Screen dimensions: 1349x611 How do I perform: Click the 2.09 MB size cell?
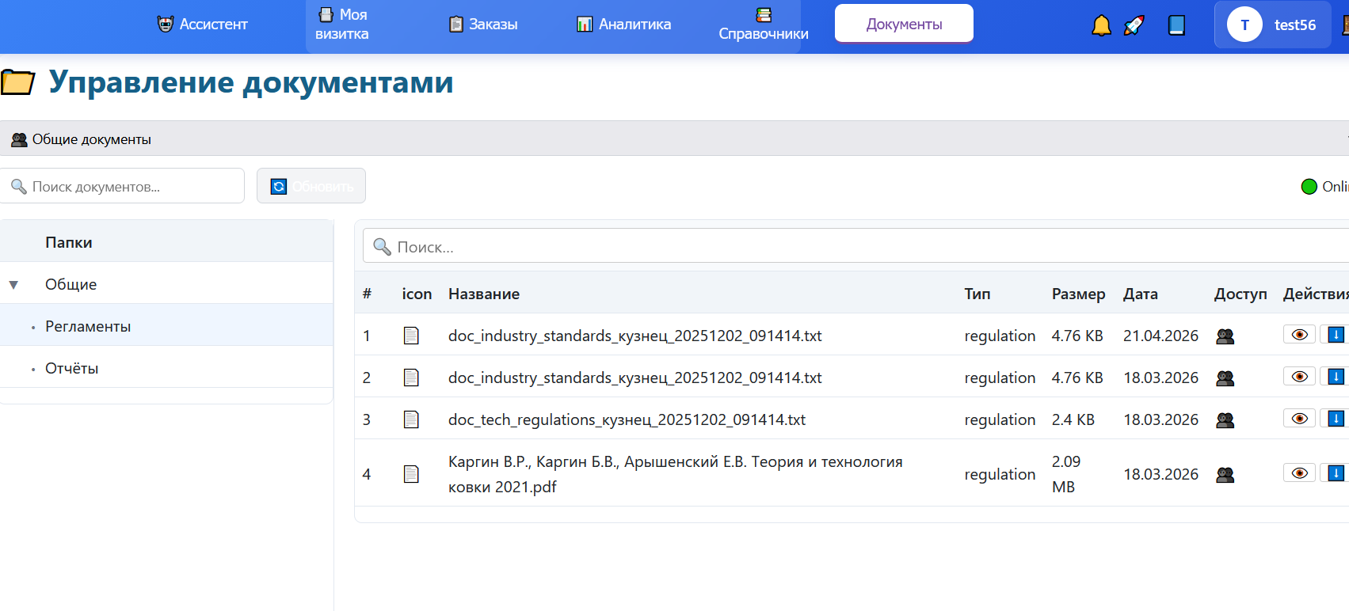[1066, 474]
